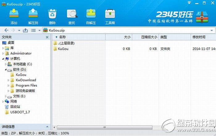The image size is (216, 136).
Task: Sort by 大小 (Size) column header
Action: coord(119,37)
